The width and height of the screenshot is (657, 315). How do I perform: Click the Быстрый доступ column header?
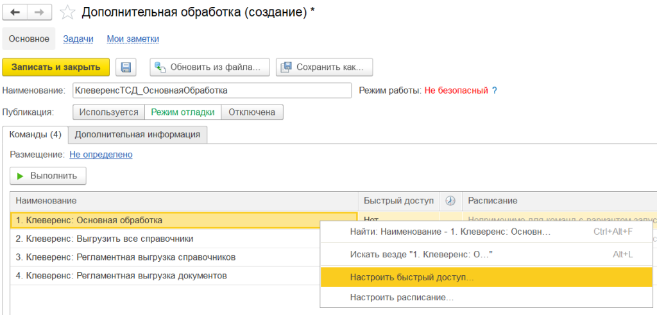point(399,201)
